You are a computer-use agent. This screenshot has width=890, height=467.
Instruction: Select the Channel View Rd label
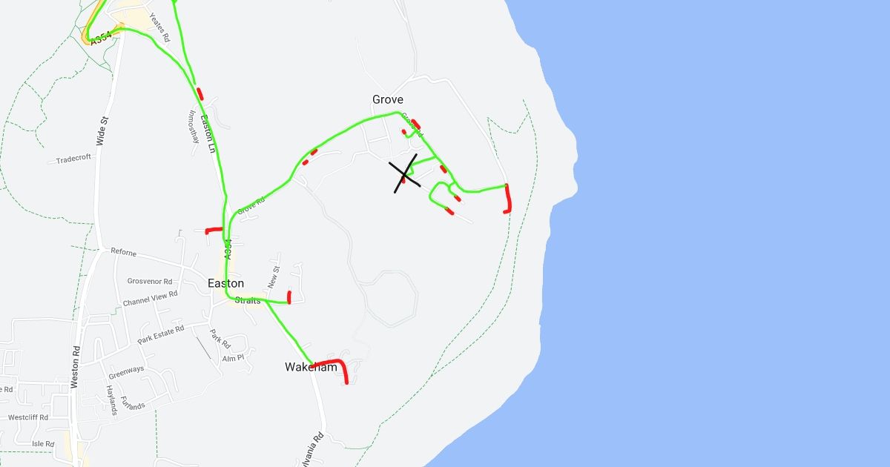(151, 299)
